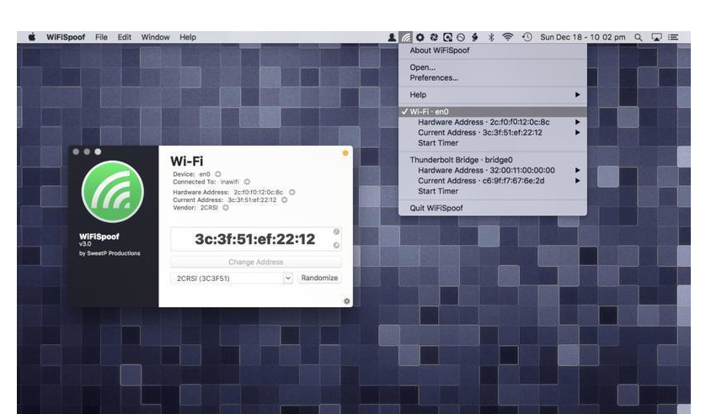Click the round icon next to Connected To
This screenshot has width=711, height=414.
click(247, 182)
